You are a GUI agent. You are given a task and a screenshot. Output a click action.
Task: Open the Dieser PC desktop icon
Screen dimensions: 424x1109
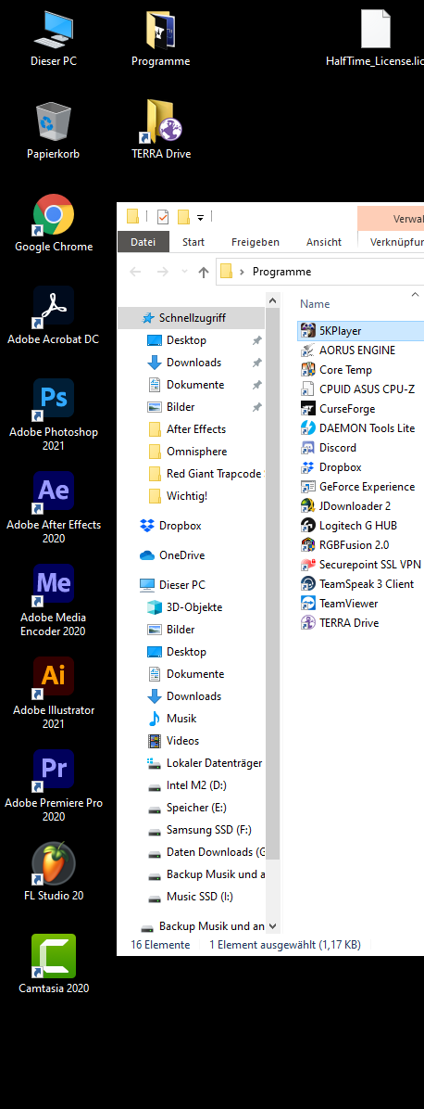[x=54, y=39]
